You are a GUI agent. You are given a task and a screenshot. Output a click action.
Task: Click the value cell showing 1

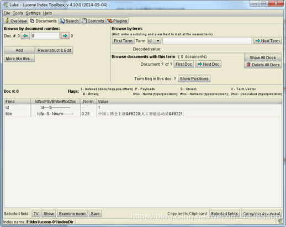(189, 108)
